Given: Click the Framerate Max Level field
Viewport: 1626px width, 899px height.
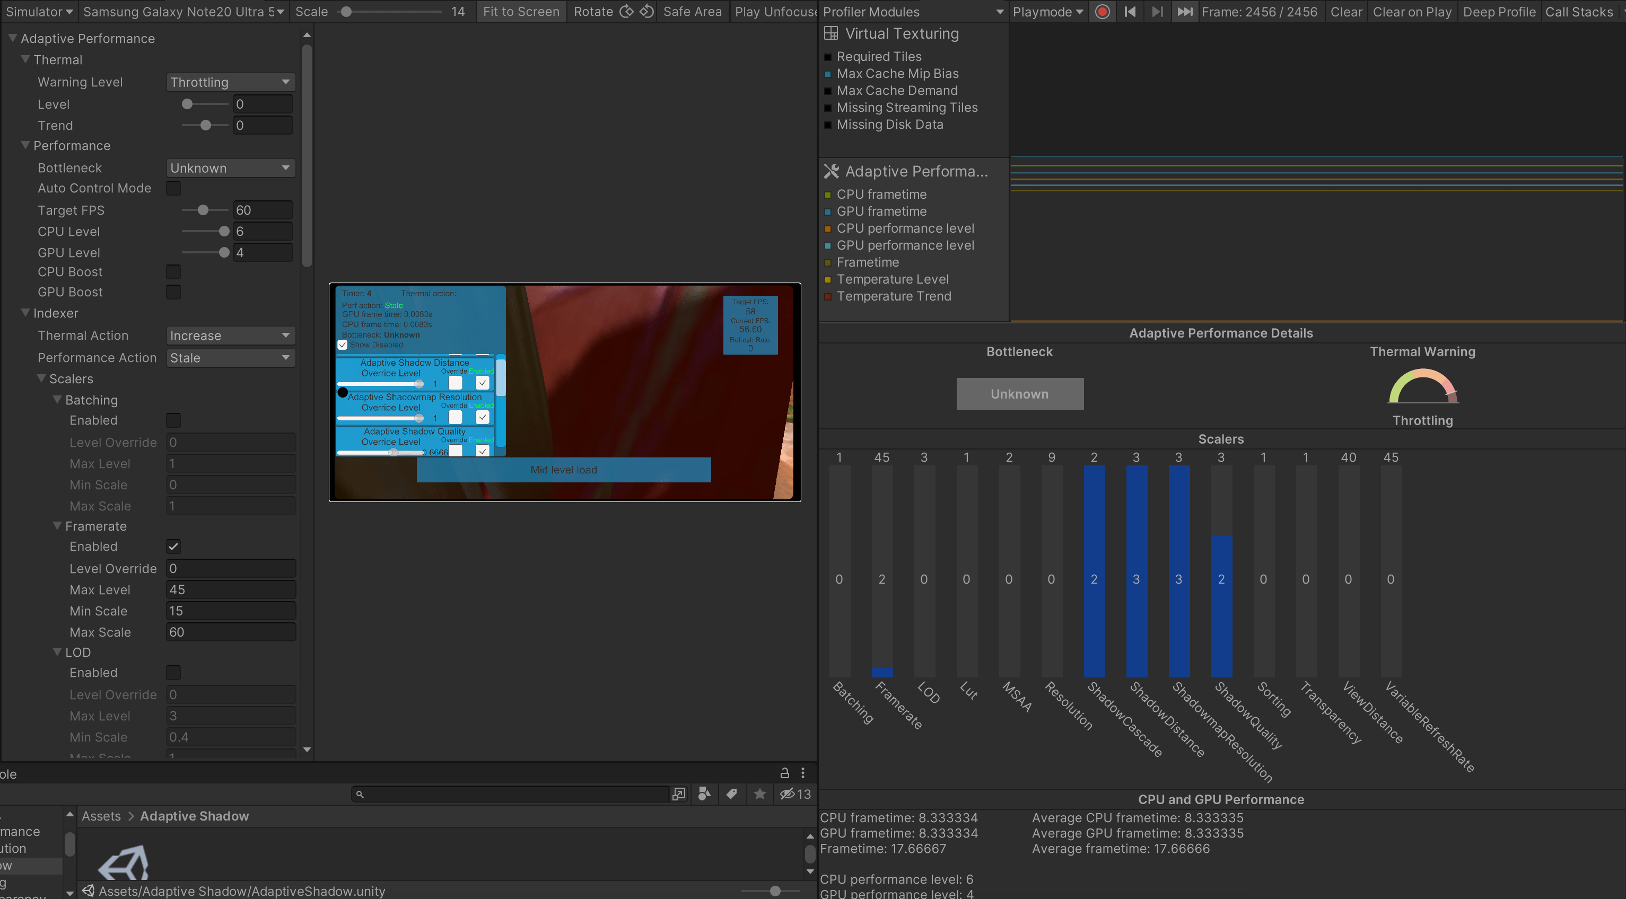Looking at the screenshot, I should click(231, 590).
